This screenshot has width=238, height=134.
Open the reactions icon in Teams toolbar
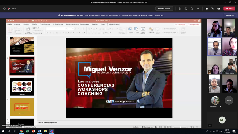(192, 9)
